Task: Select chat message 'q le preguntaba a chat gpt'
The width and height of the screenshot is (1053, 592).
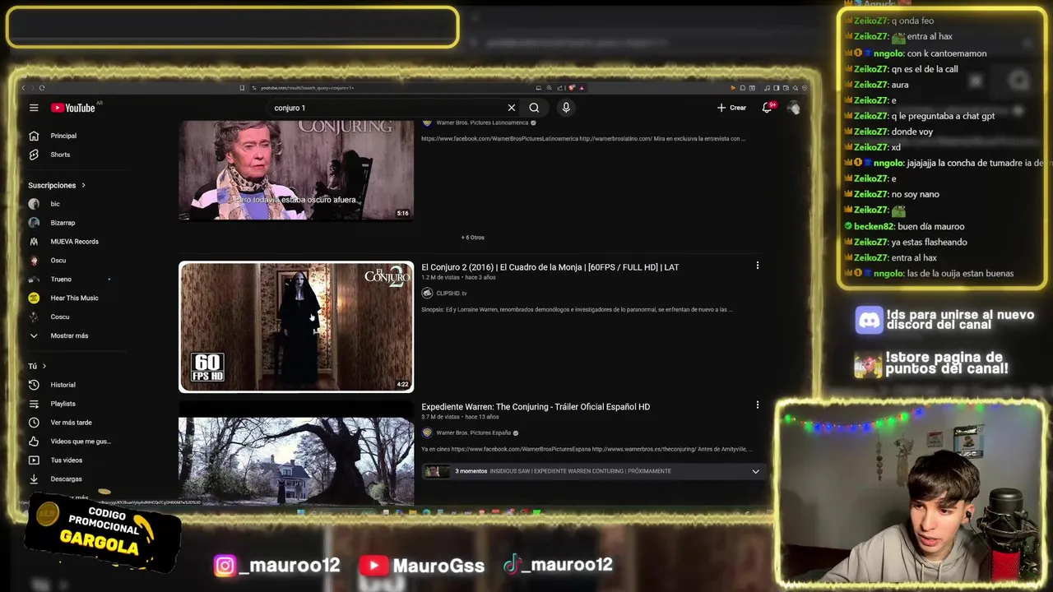Action: tap(943, 116)
